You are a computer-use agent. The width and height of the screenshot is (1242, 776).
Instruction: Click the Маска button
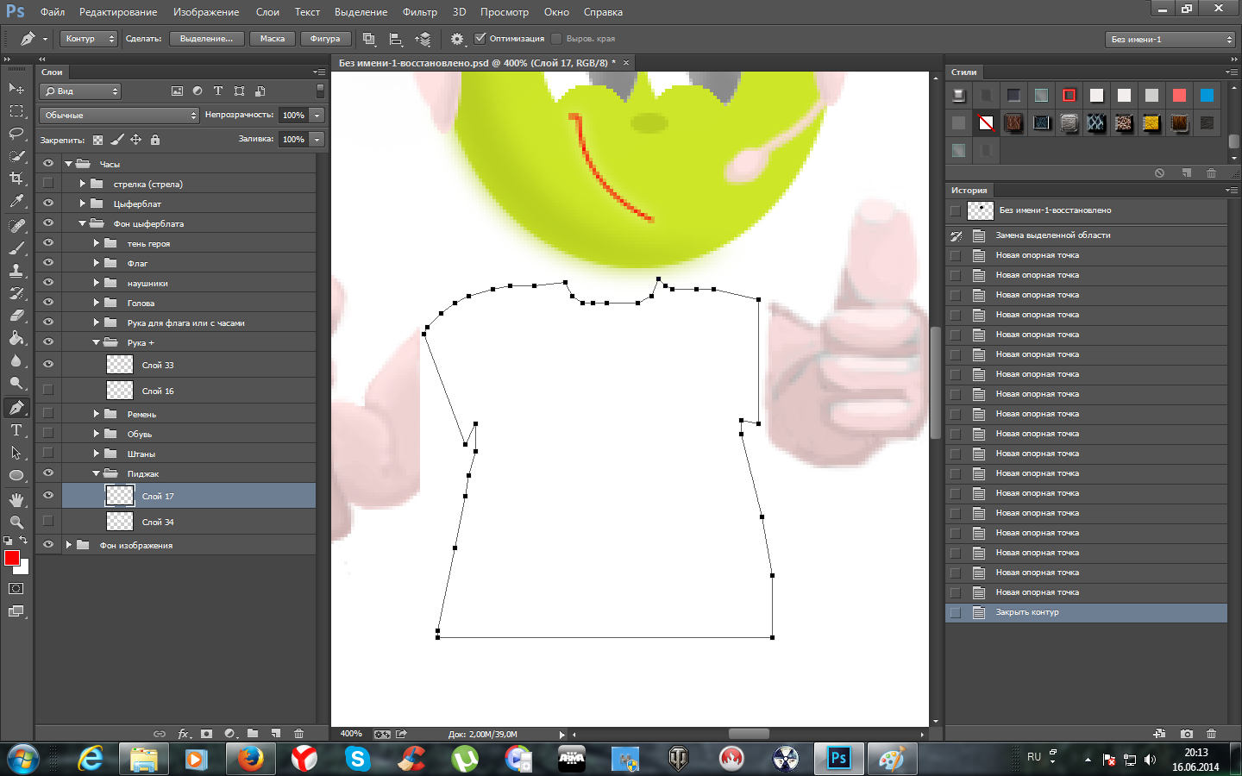pos(273,39)
